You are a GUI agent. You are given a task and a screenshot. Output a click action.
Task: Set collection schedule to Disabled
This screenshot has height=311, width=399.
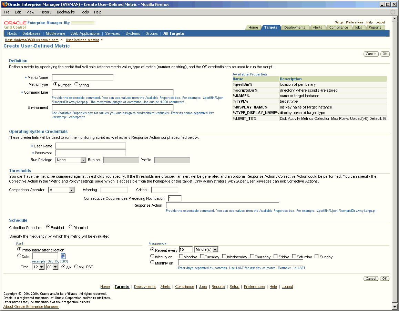[71, 227]
